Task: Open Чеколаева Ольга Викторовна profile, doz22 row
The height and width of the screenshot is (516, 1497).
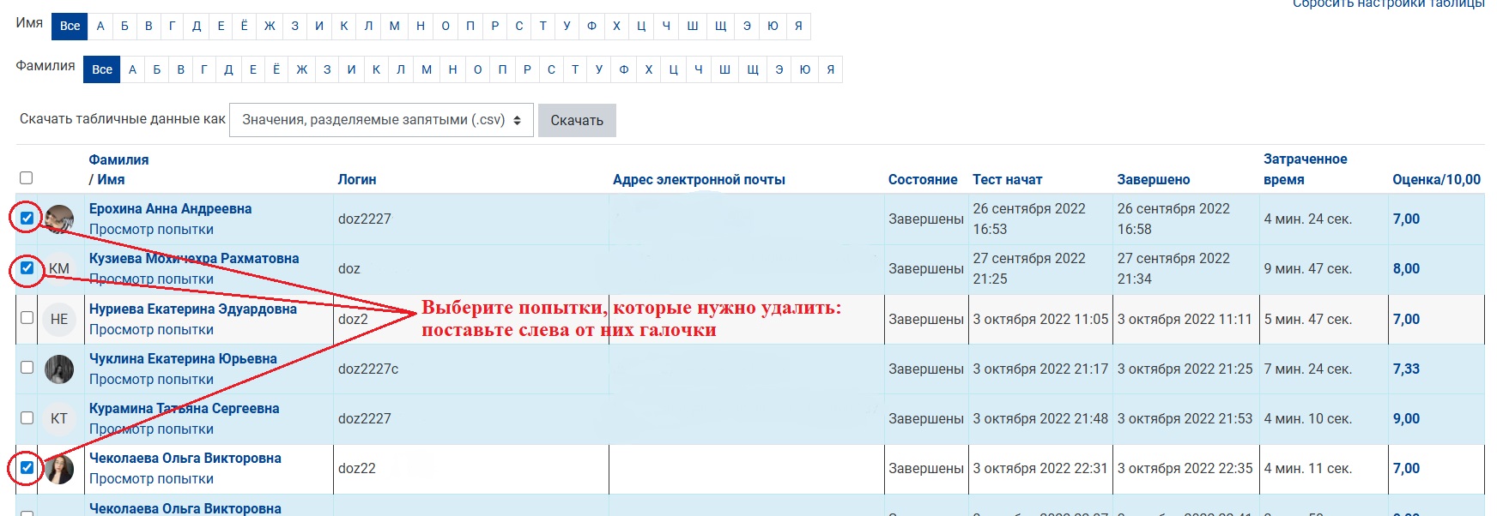Action: point(185,458)
